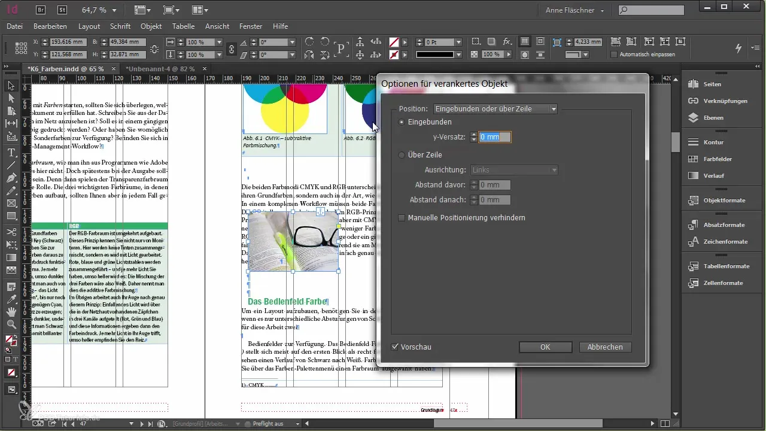Open the Farbfelder panel
Screen dimensions: 766x431
(x=718, y=159)
